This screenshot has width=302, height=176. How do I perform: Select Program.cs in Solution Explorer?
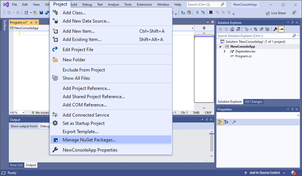click(243, 56)
